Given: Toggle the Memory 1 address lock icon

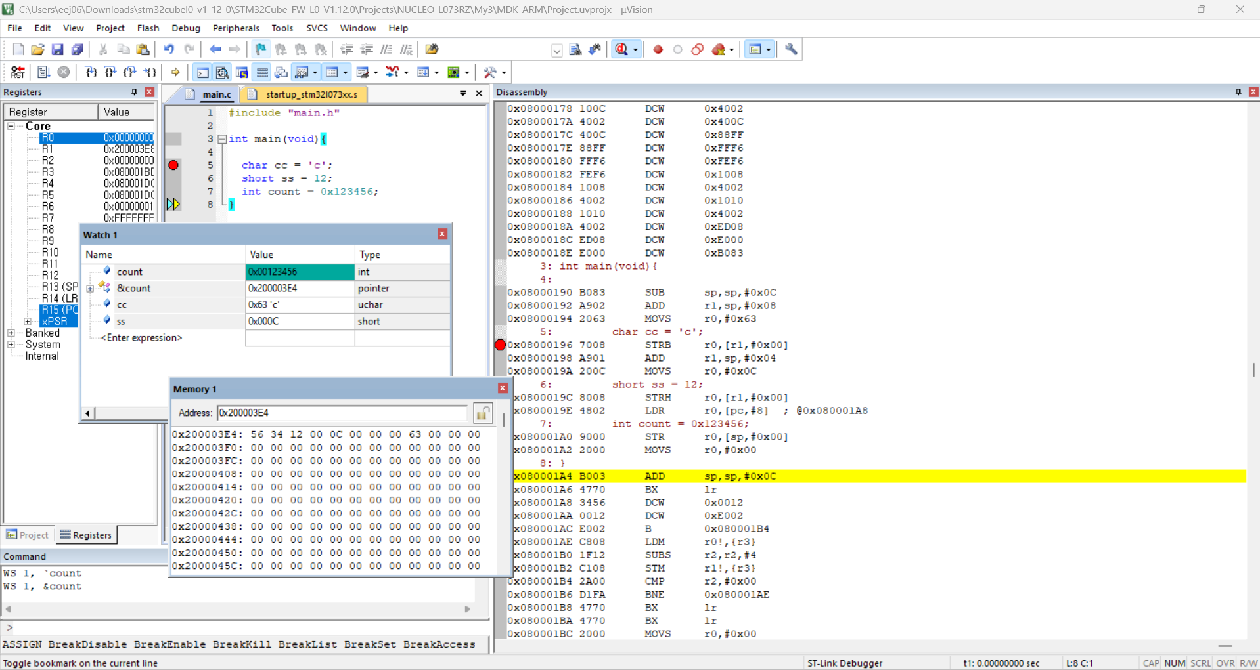Looking at the screenshot, I should [483, 413].
